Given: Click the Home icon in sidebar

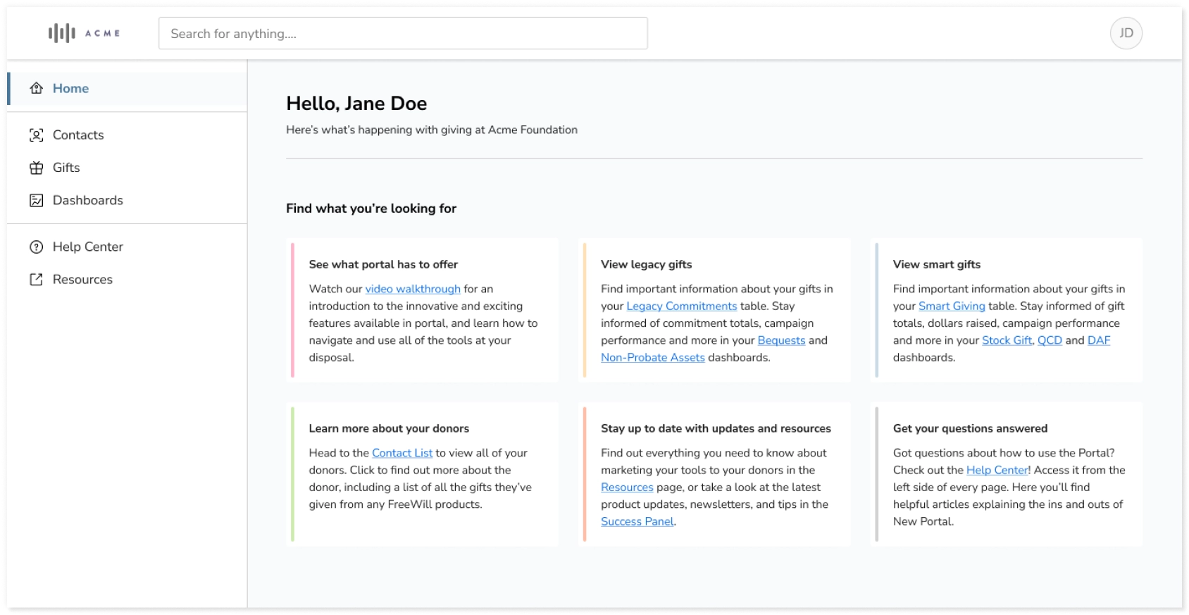Looking at the screenshot, I should coord(37,88).
